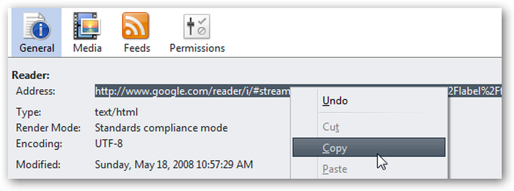Click the UTF-8 encoding value
Image resolution: width=514 pixels, height=191 pixels.
coord(109,143)
